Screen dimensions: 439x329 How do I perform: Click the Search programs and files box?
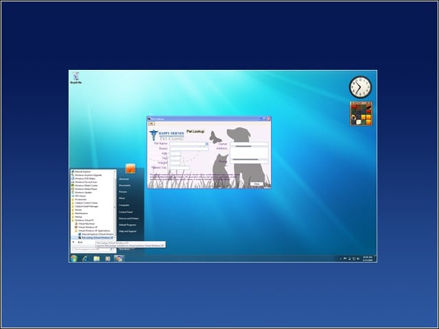93,249
